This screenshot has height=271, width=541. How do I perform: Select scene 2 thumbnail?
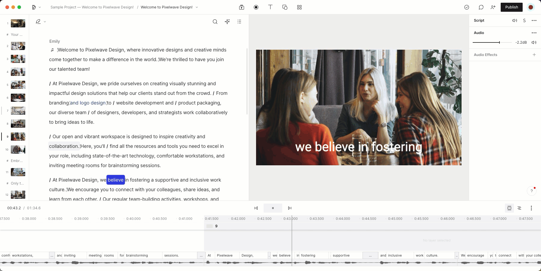pyautogui.click(x=18, y=46)
